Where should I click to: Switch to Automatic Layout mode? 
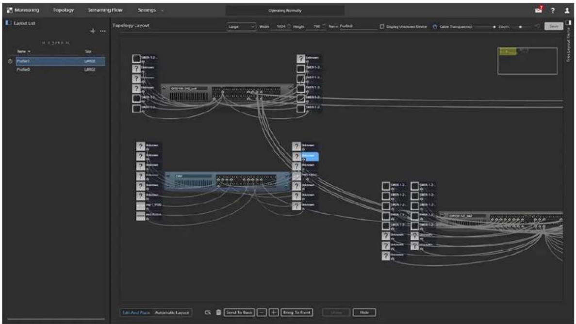point(172,313)
